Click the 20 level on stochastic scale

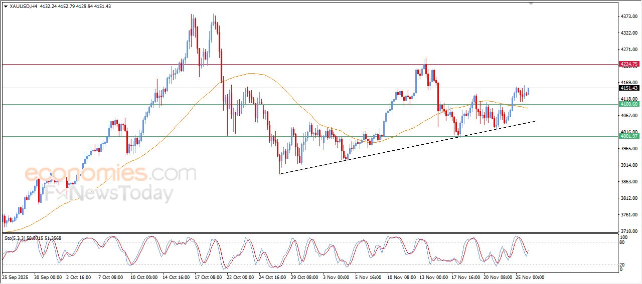pyautogui.click(x=623, y=264)
